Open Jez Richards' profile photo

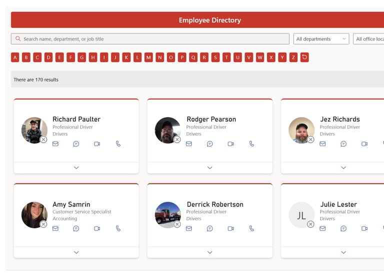point(301,130)
